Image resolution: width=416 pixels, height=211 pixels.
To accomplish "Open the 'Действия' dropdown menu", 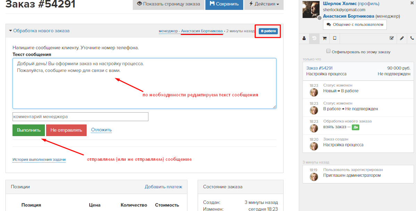I will coord(264,4).
